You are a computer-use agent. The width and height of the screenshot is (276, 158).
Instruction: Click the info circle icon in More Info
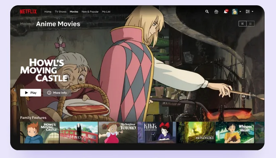(x=49, y=93)
